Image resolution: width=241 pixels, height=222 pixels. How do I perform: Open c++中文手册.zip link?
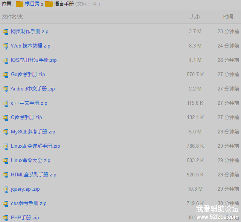29,103
